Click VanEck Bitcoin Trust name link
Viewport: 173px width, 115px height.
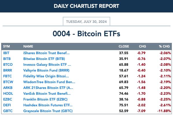click(x=47, y=94)
